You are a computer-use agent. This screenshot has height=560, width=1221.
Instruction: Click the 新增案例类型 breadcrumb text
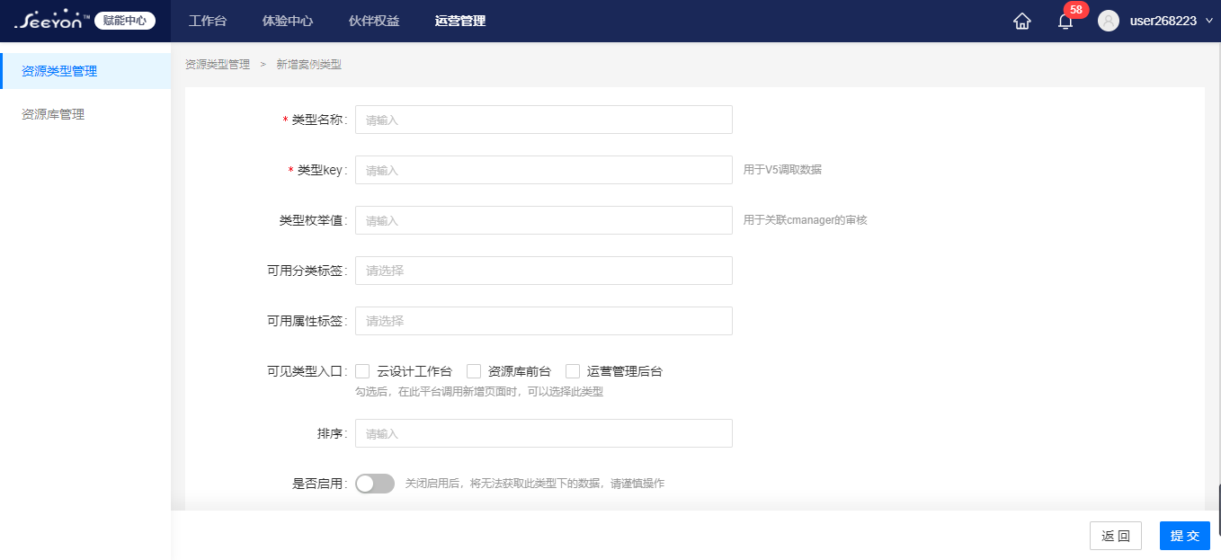309,65
